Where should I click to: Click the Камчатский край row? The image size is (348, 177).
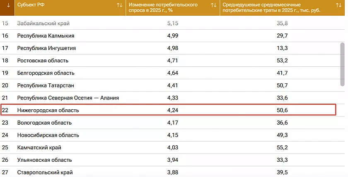39,147
